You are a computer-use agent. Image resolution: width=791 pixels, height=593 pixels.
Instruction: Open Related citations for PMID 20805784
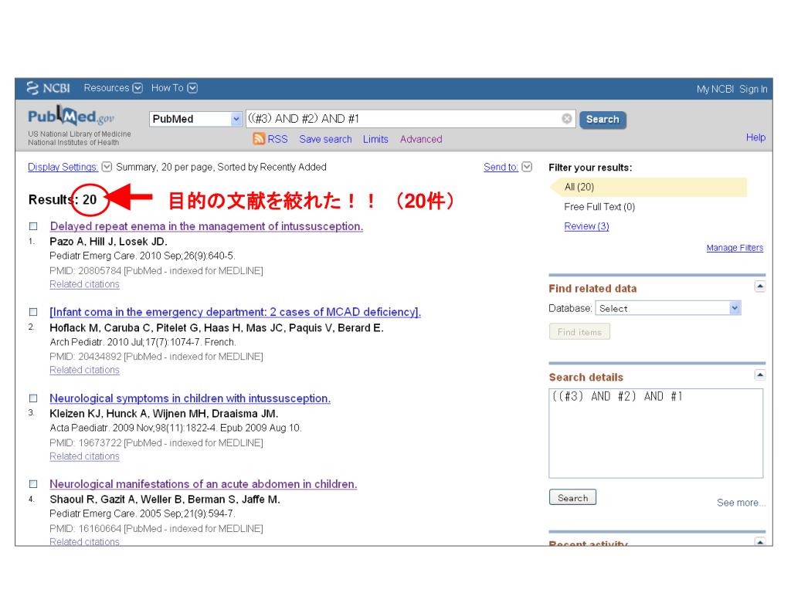coord(85,284)
